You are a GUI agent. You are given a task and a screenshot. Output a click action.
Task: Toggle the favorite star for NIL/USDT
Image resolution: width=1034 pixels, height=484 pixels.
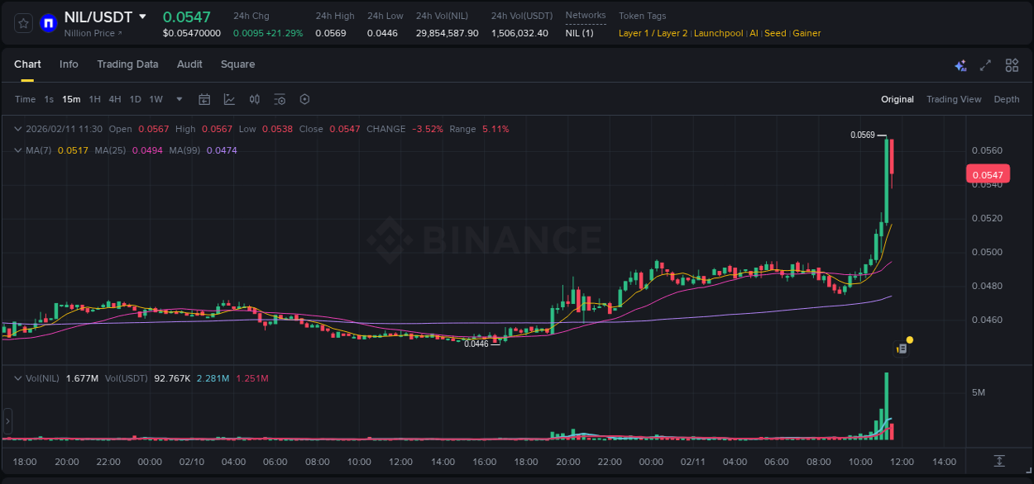(x=22, y=22)
